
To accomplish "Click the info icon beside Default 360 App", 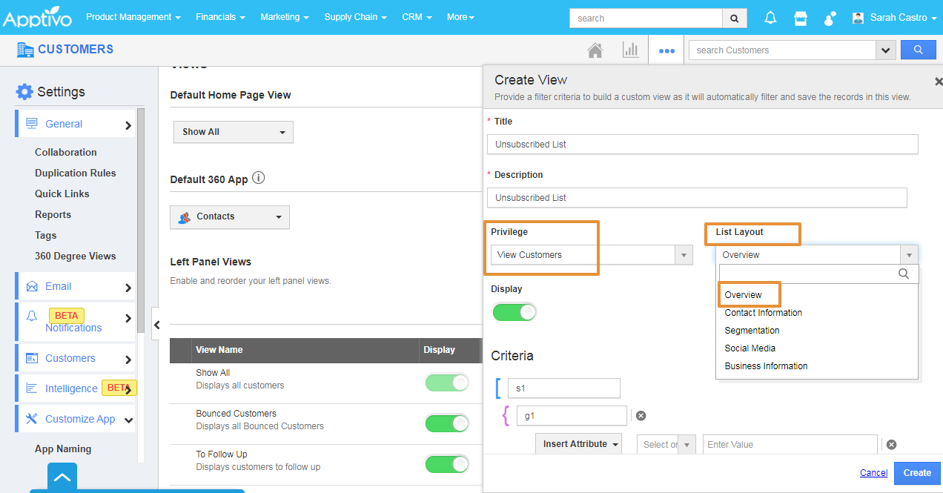I will click(259, 179).
